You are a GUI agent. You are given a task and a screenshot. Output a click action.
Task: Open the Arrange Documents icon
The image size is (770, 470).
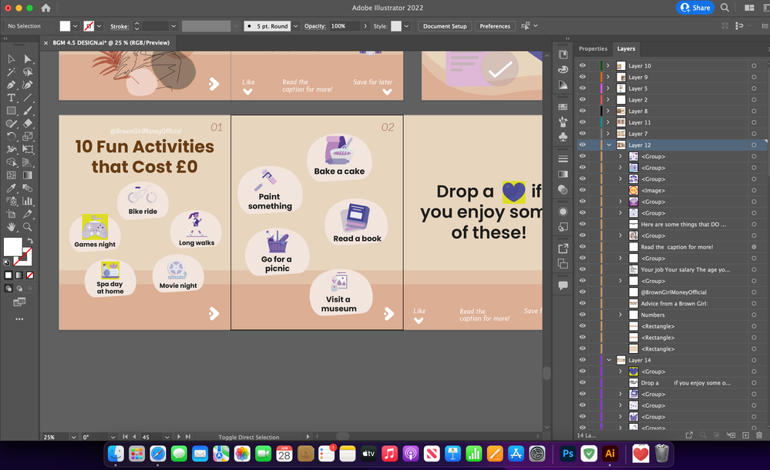(749, 8)
